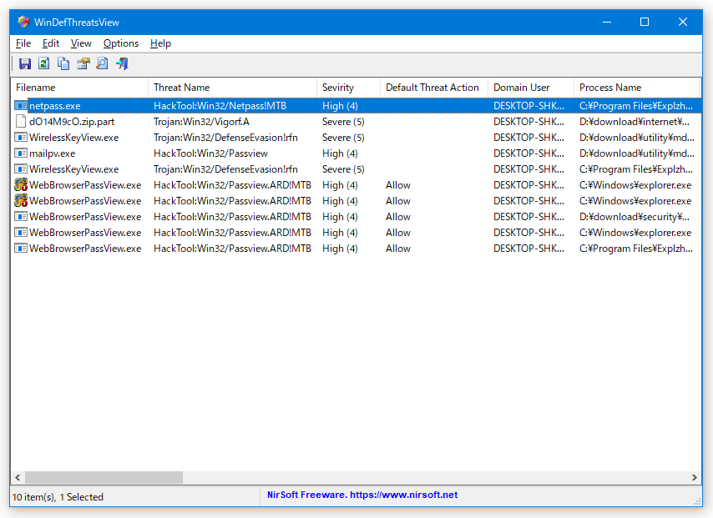Open the Options menu
The image size is (713, 518).
tap(121, 43)
